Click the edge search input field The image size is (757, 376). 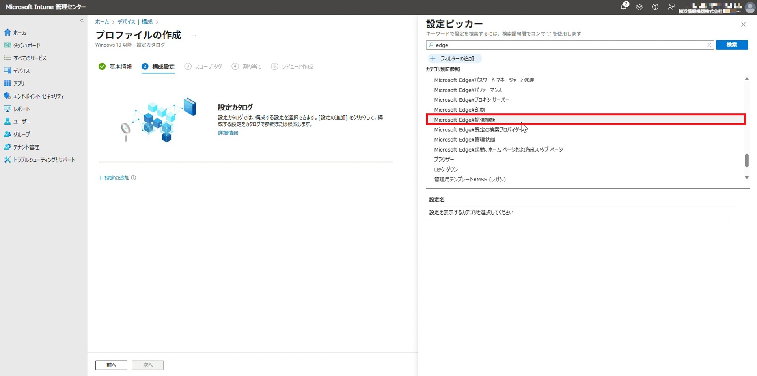point(568,45)
